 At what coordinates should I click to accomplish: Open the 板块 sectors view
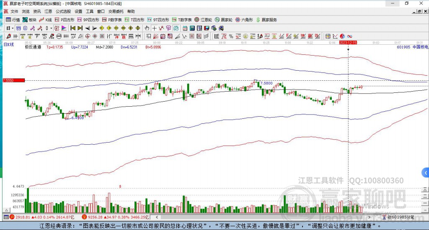point(29,20)
